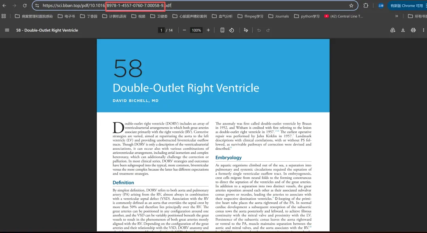The image size is (427, 233).
Task: Click the PDF page number field
Action: (161, 30)
